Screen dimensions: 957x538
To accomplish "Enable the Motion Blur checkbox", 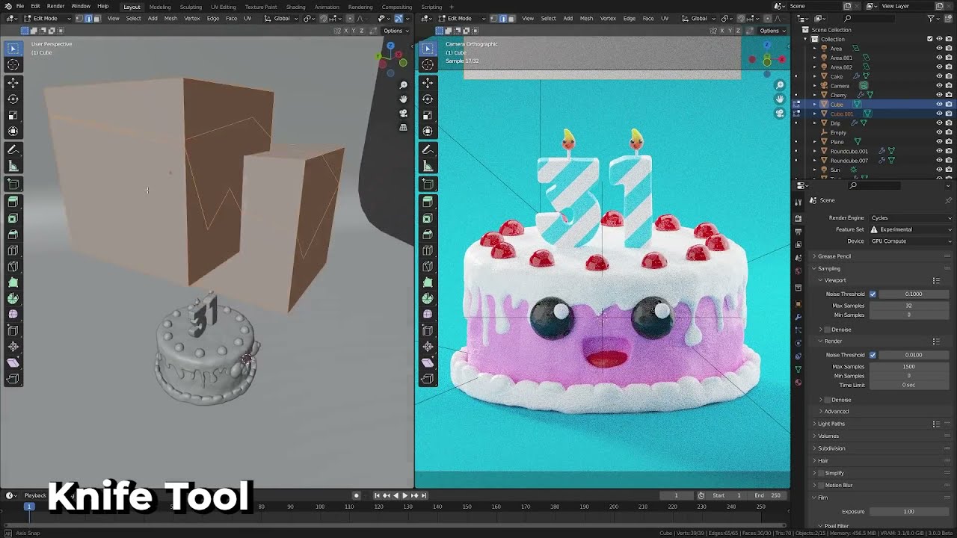I will coord(820,485).
